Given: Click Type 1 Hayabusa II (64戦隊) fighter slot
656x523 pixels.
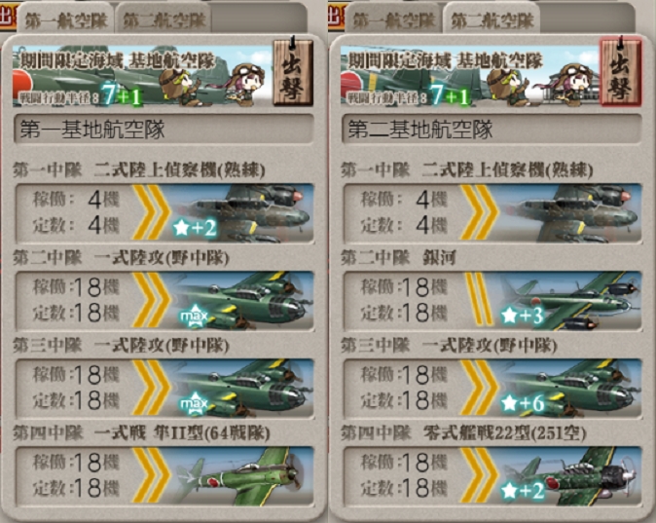Looking at the screenshot, I should click(164, 476).
